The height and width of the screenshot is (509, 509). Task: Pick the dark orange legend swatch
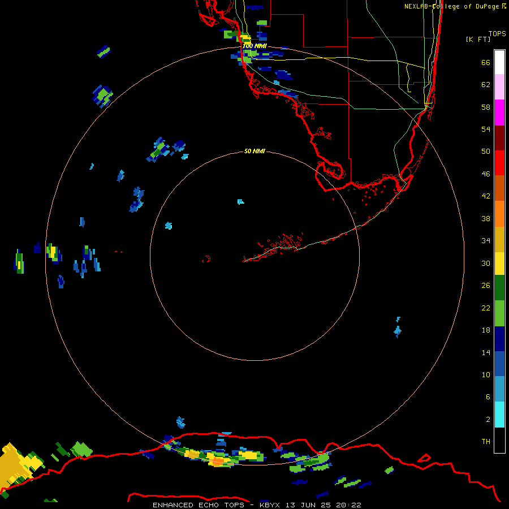[x=499, y=188]
